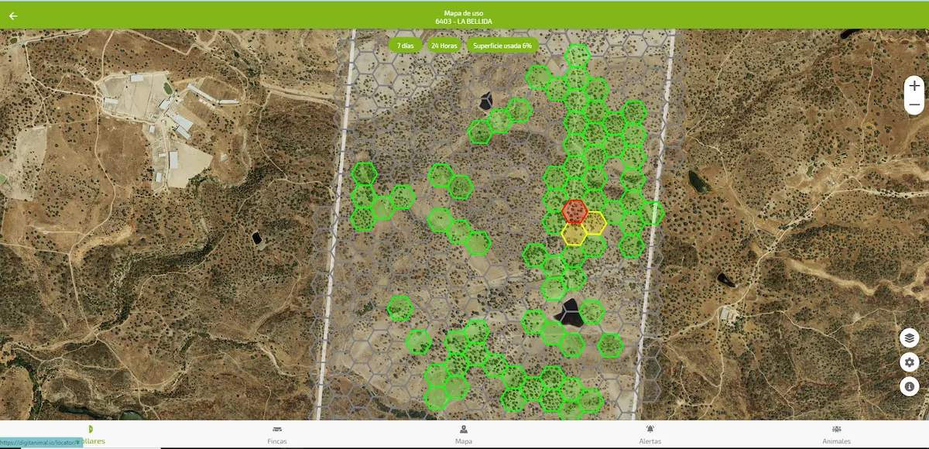Click the topmost green hexagon on map
The width and height of the screenshot is (929, 449).
tap(577, 56)
